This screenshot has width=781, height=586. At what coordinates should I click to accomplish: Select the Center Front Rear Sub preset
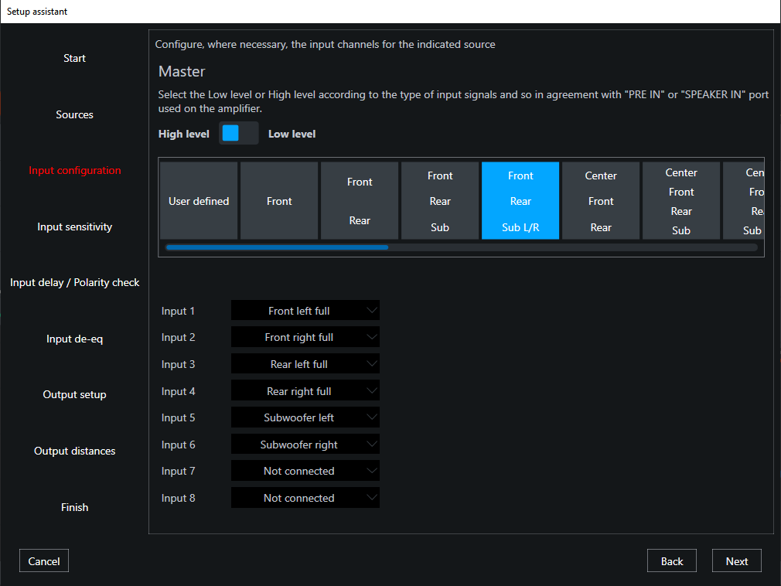(x=681, y=200)
